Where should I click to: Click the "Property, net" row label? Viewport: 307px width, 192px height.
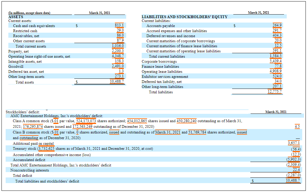click(x=18, y=51)
